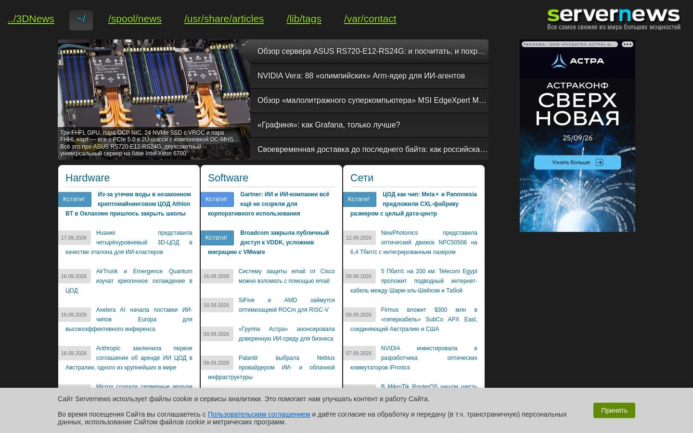693x433 pixels.
Task: Click the Кстати! badge beside the Gartner article
Action: point(217,199)
